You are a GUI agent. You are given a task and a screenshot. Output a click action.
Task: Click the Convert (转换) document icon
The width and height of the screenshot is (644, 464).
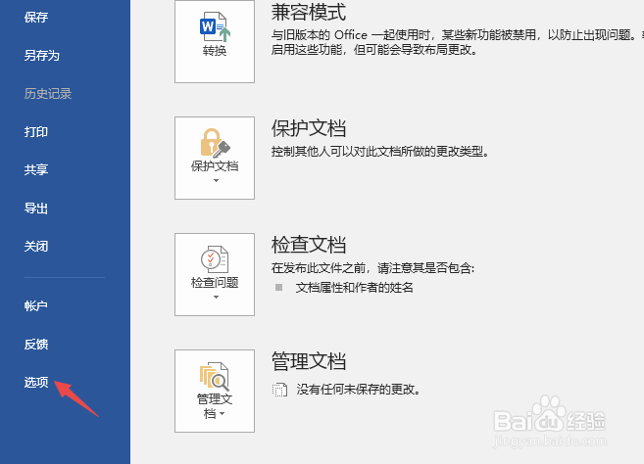[x=215, y=27]
